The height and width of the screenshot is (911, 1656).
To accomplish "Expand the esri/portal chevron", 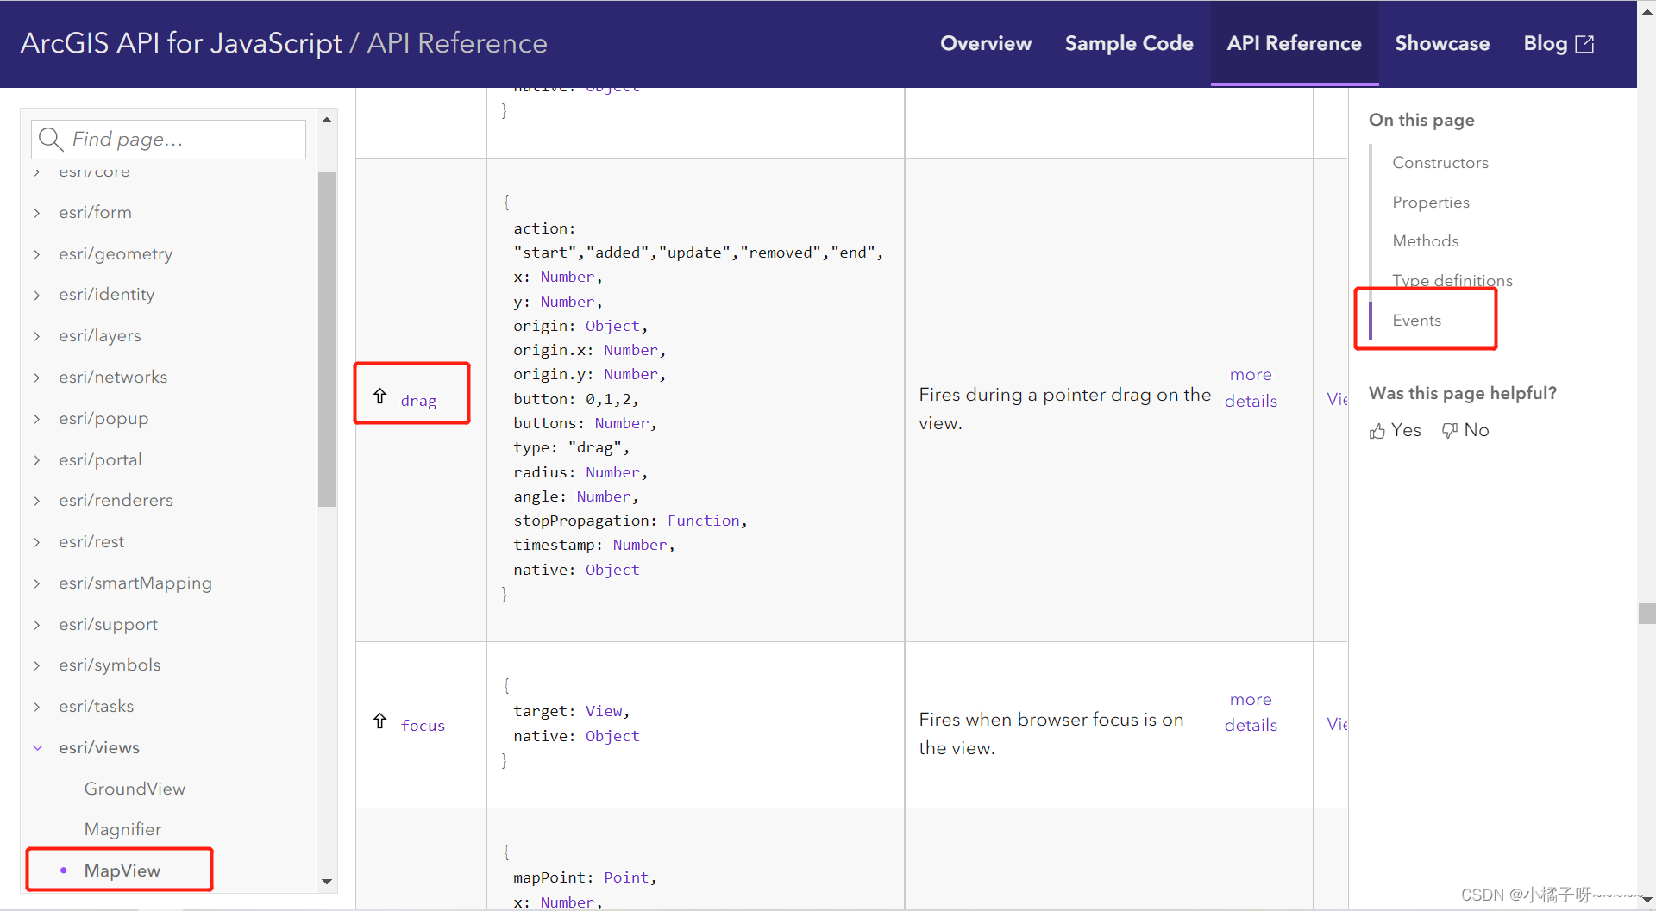I will point(37,460).
